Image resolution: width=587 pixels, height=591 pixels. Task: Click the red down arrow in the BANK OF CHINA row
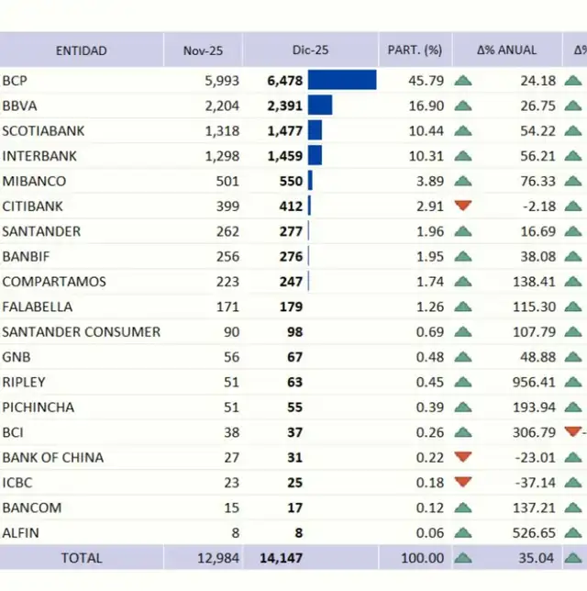463,457
